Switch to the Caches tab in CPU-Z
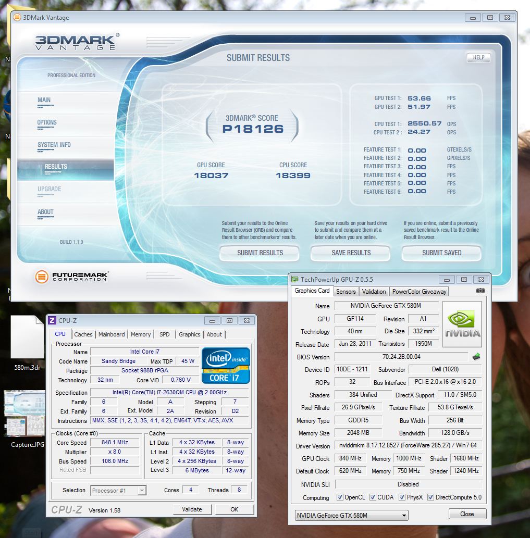Image resolution: width=530 pixels, height=538 pixels. [x=83, y=334]
